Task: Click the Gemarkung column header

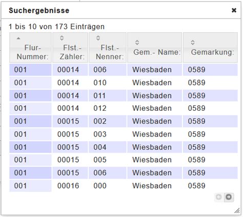Action: (x=210, y=48)
